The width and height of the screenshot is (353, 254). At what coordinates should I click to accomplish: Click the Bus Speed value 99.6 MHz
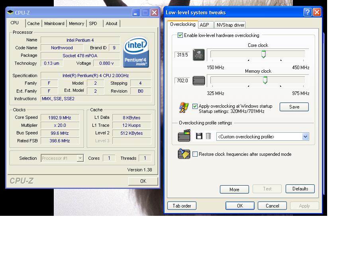(60, 133)
